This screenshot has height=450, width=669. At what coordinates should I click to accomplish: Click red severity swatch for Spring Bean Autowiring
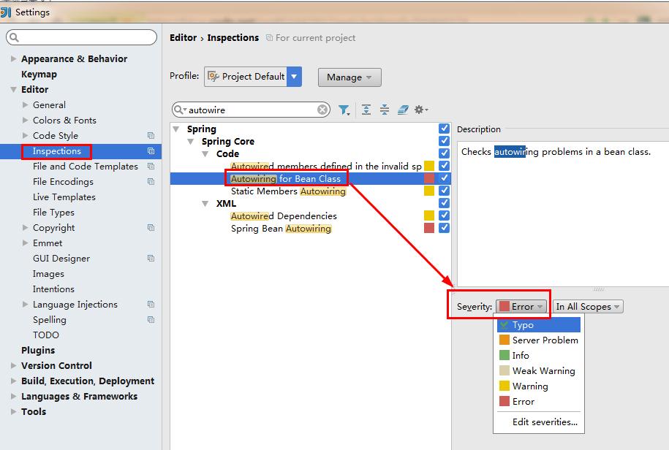tap(429, 228)
